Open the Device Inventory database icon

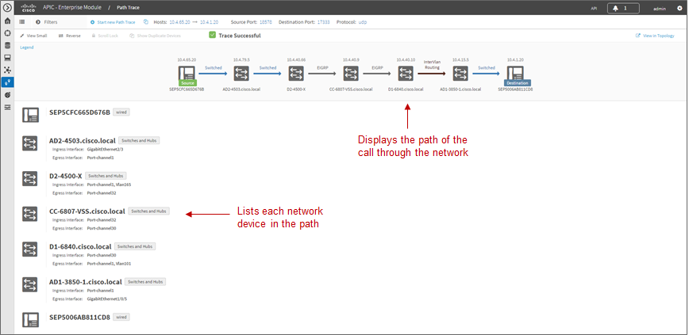7,45
